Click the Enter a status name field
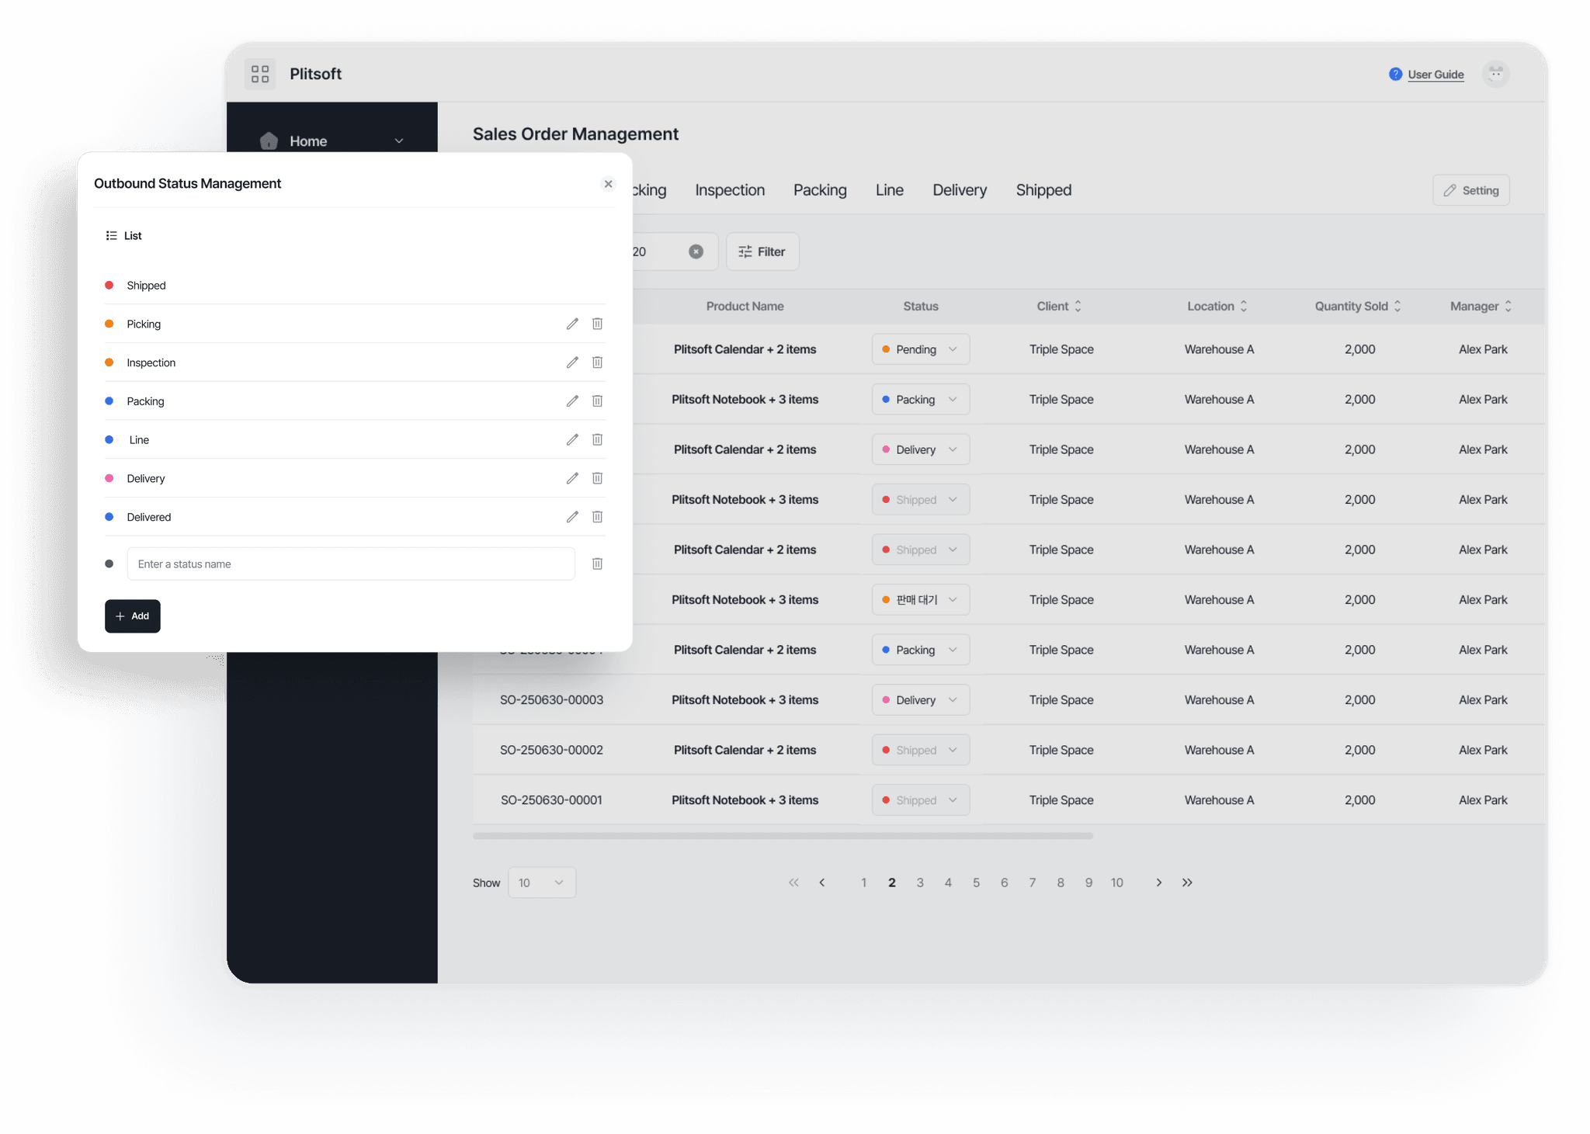Viewport: 1590px width, 1134px height. (351, 564)
